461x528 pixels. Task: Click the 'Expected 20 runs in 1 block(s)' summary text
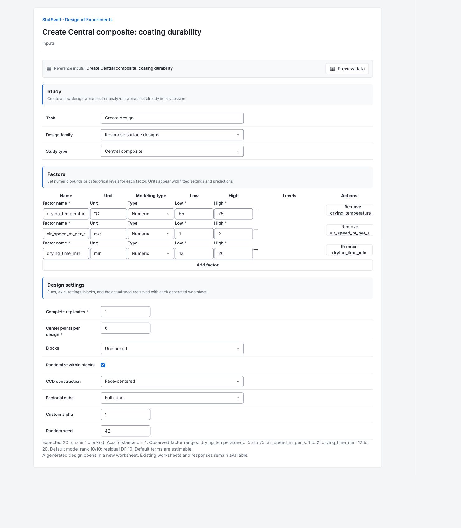[74, 443]
